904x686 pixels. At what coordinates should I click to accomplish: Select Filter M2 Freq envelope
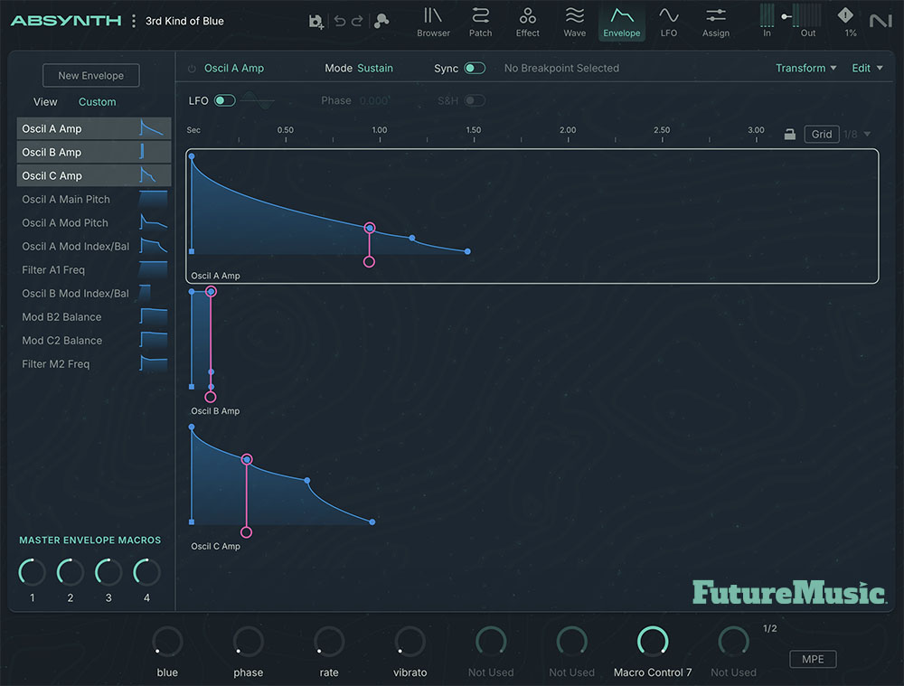94,364
